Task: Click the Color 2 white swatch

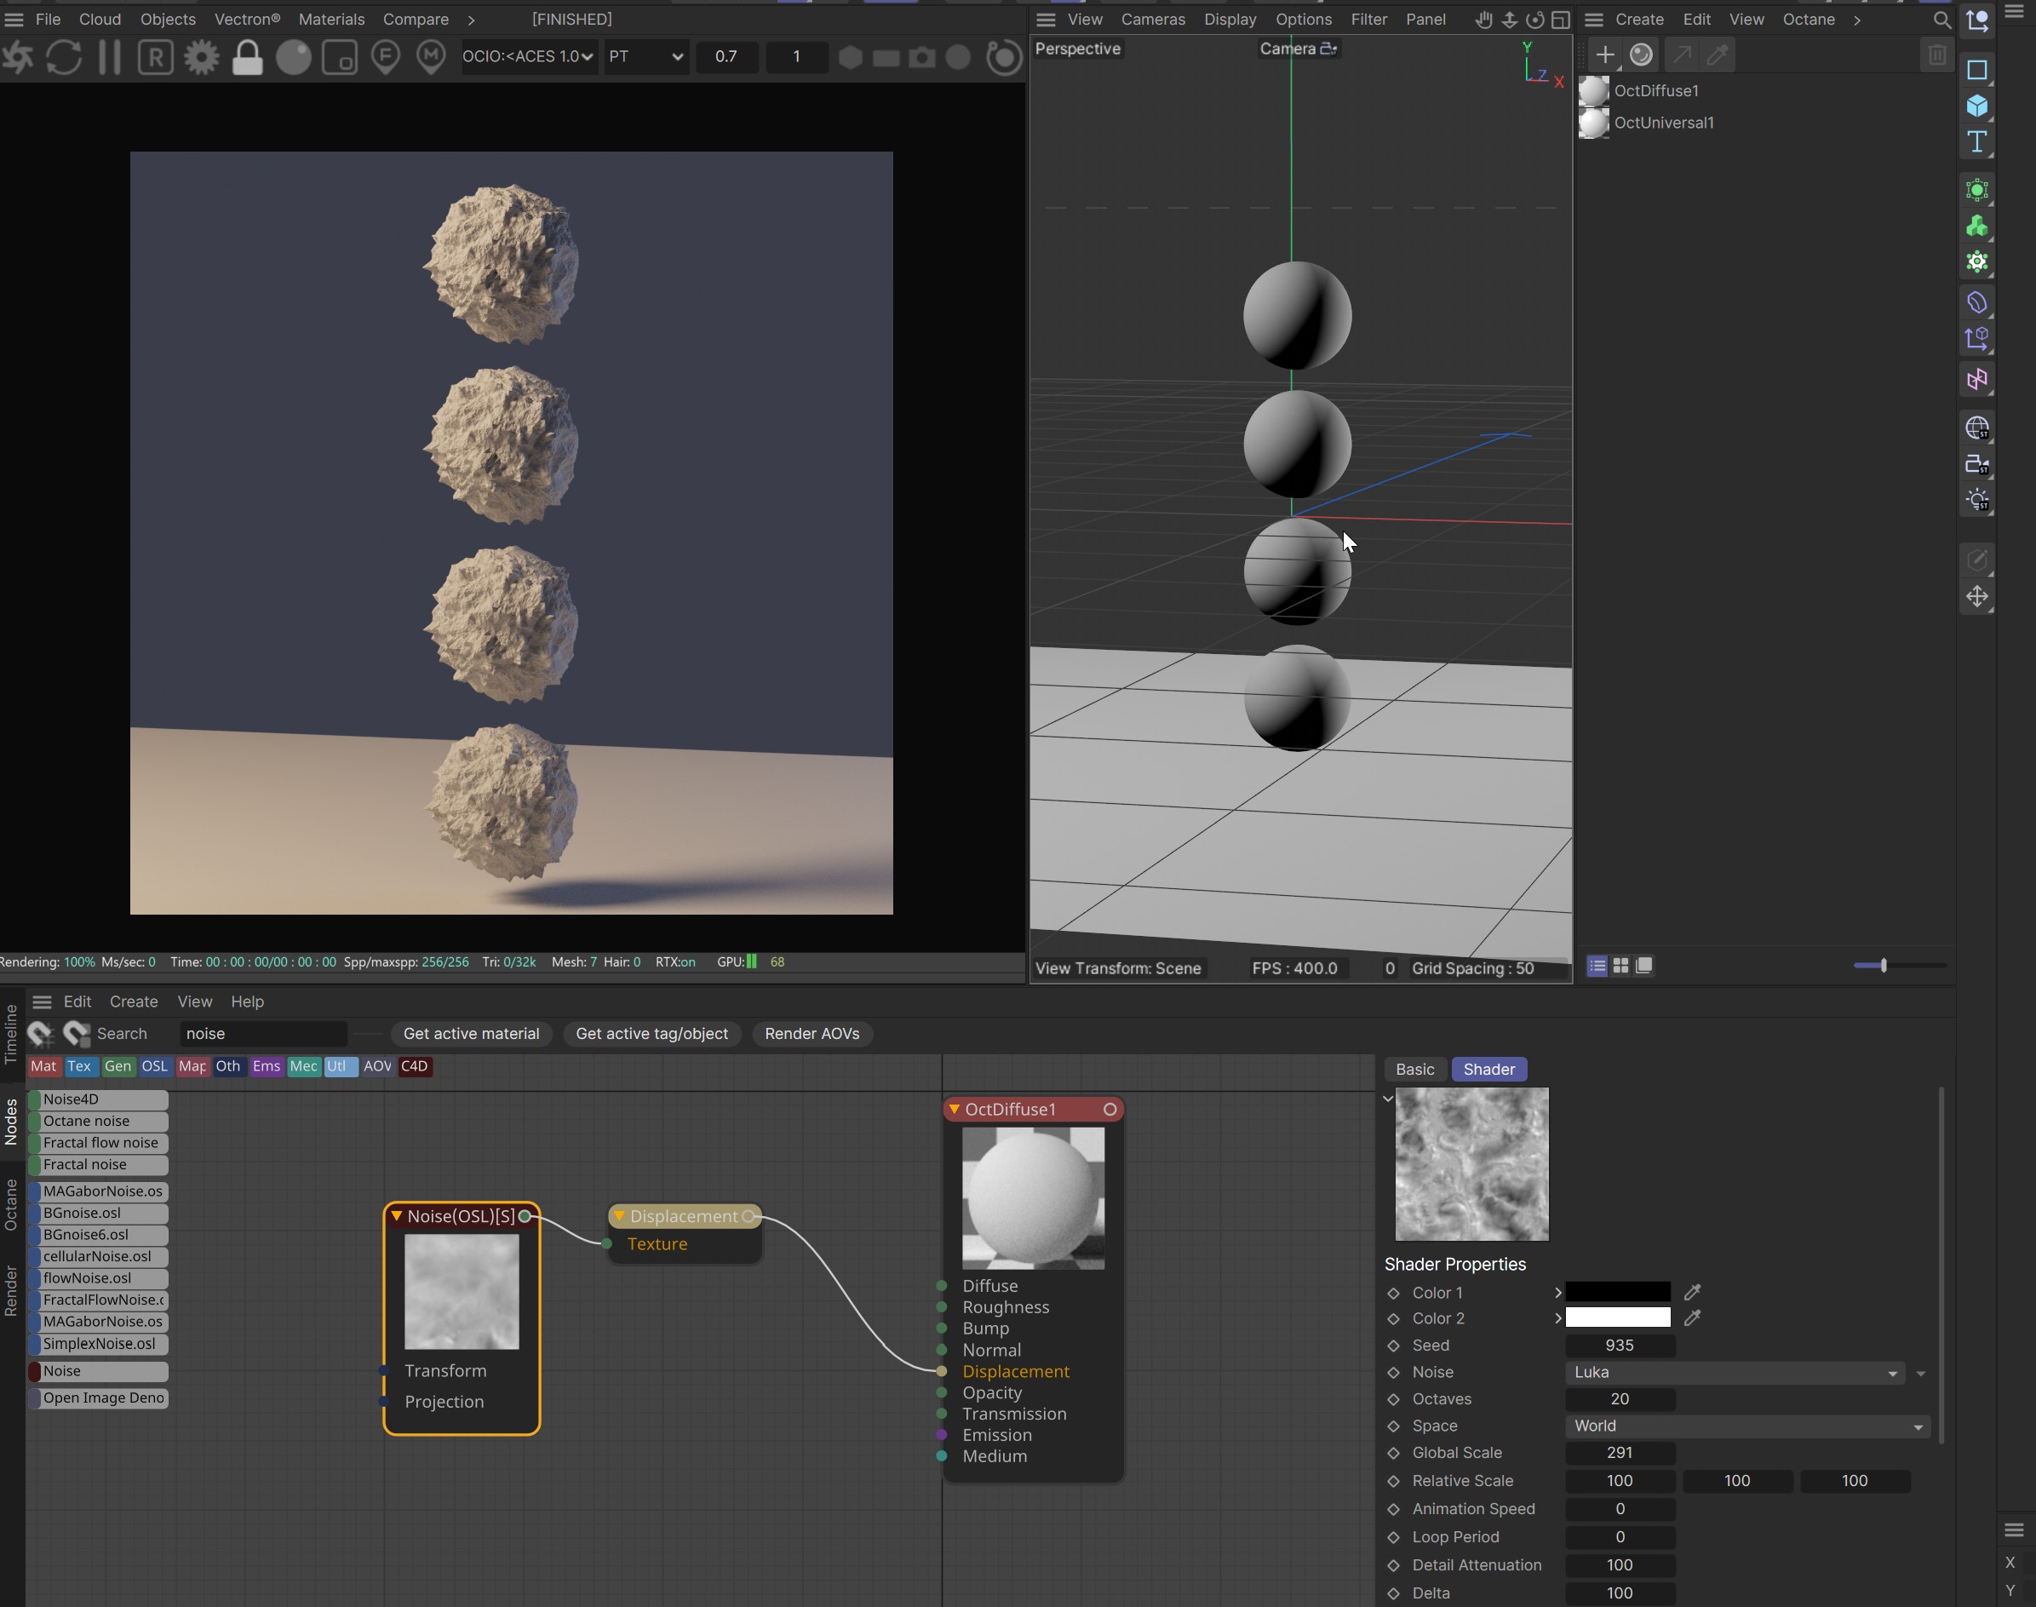Action: point(1617,1318)
